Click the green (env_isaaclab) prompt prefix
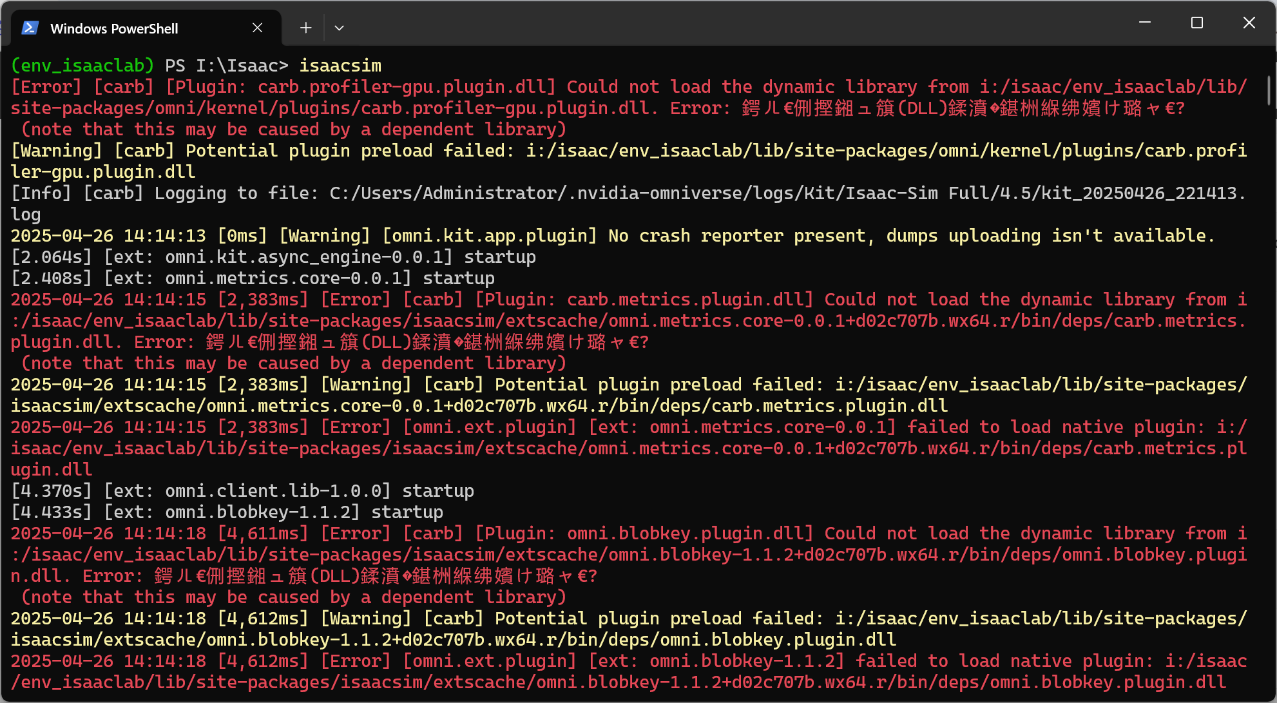 [x=82, y=66]
